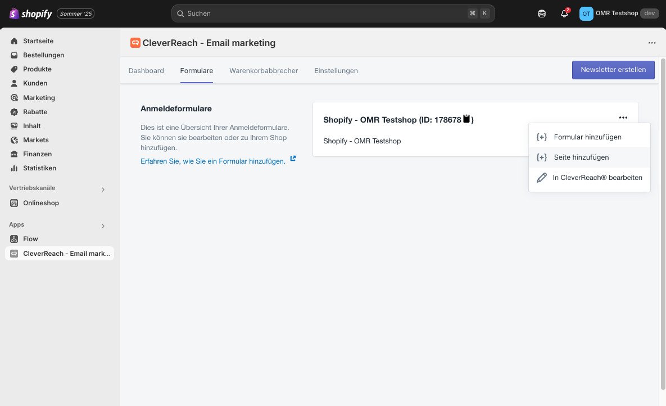Click the Markets globe icon
Image resolution: width=666 pixels, height=406 pixels.
14,140
